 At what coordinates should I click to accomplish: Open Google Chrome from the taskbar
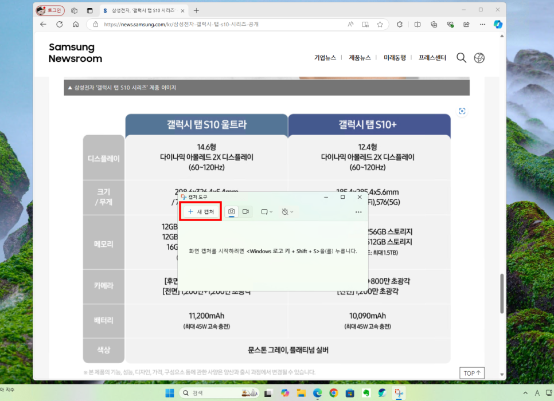click(334, 393)
